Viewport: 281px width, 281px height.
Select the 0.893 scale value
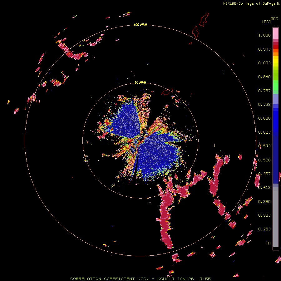click(264, 63)
